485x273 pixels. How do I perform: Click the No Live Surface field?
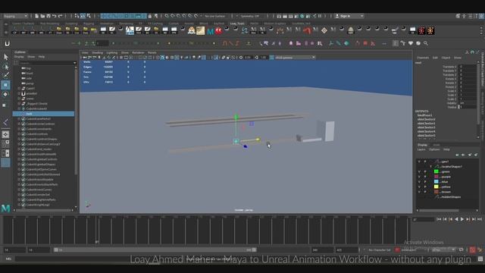214,16
